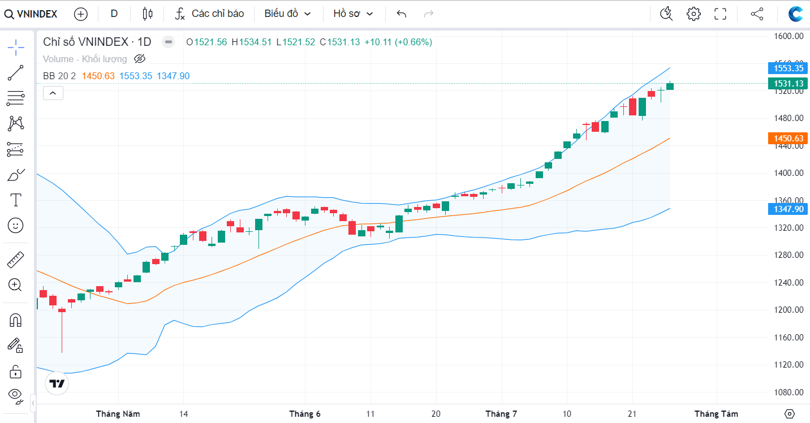This screenshot has width=810, height=423.
Task: Click the Tháng 6 date label
Action: point(305,414)
